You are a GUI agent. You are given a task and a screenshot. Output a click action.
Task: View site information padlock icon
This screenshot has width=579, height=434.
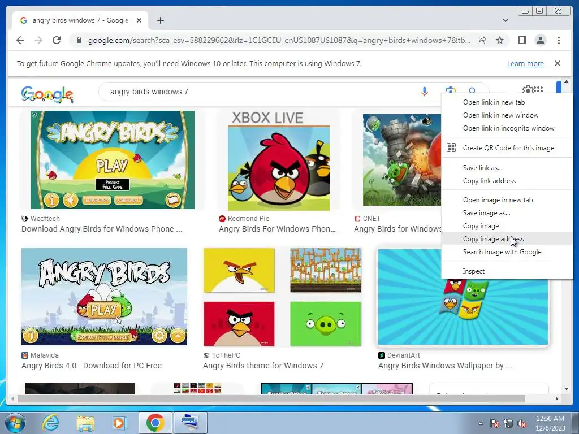(79, 40)
